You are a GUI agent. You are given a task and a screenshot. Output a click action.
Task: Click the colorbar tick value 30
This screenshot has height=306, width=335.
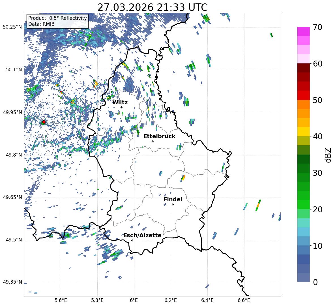tap(317, 173)
